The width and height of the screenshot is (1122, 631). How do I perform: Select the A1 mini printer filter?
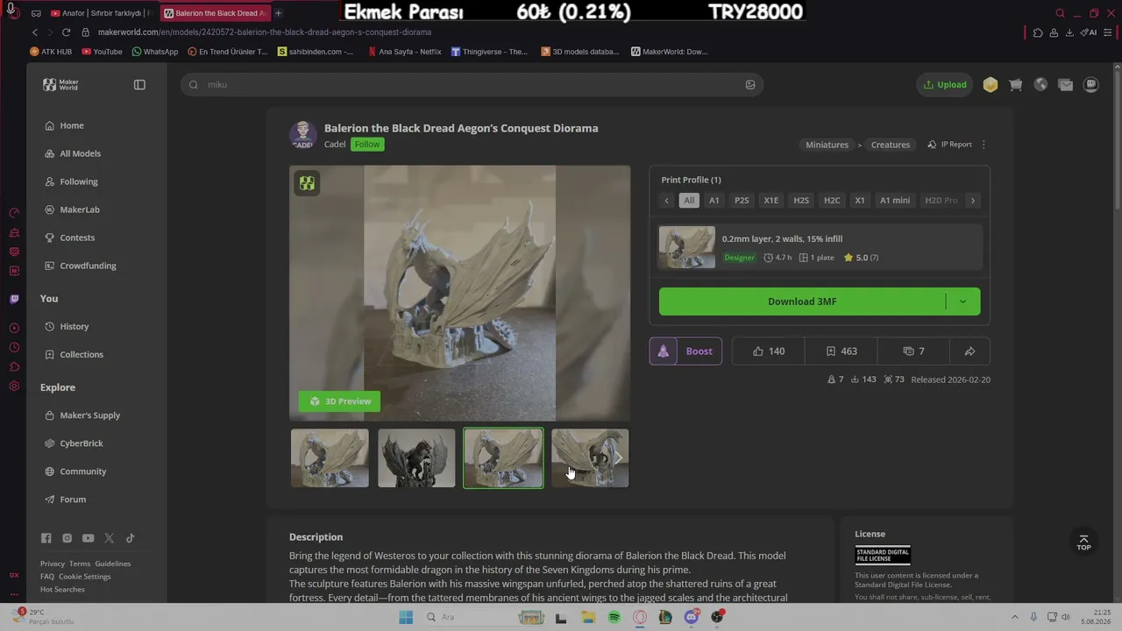coord(895,201)
